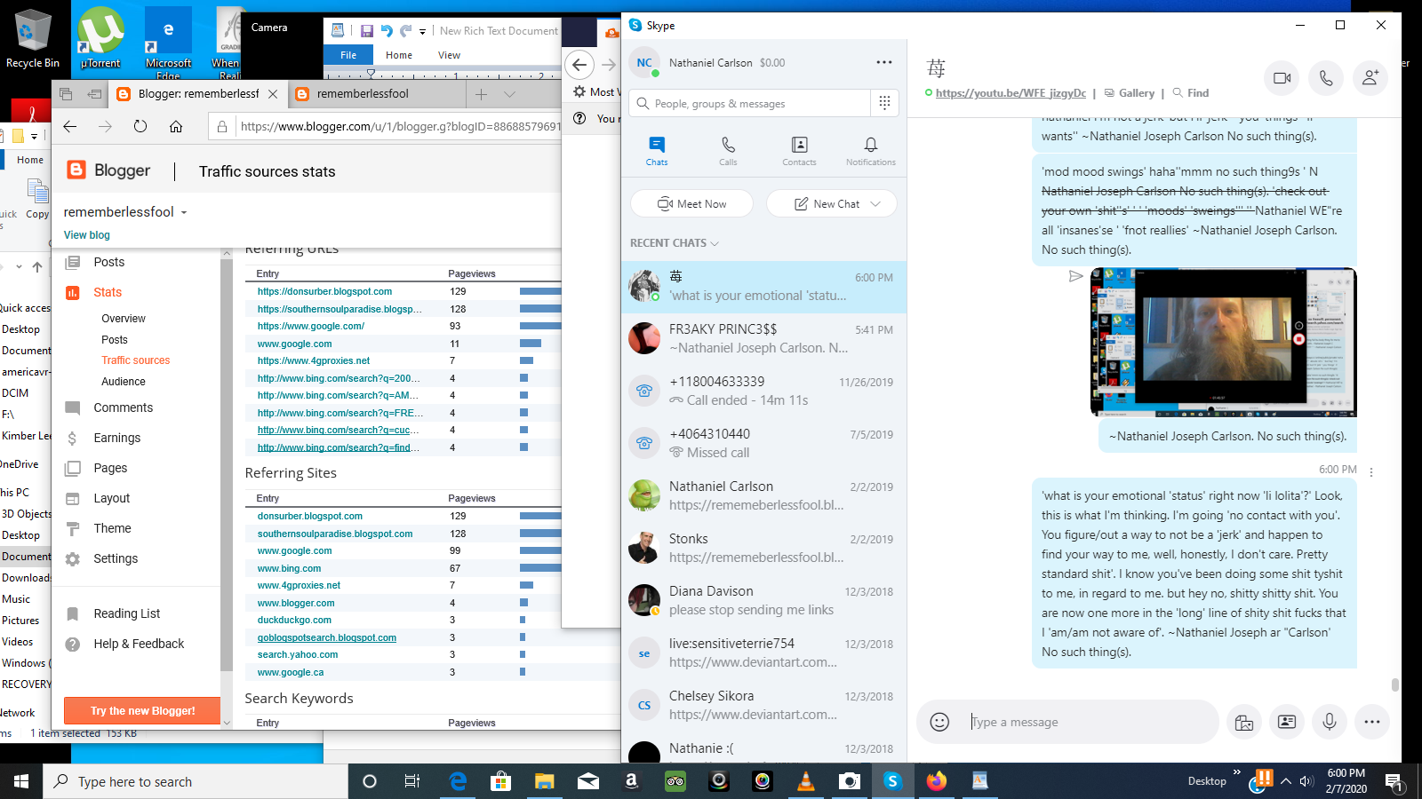Go to the Edge home page

176,126
